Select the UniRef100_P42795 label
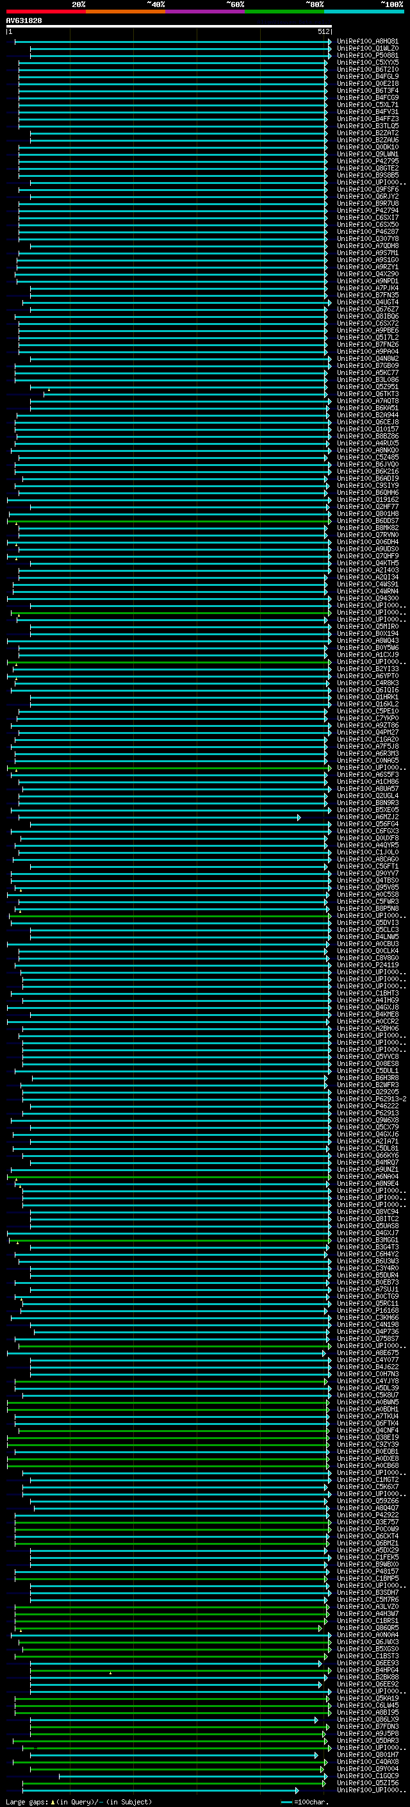This screenshot has width=410, height=1807. click(x=367, y=162)
